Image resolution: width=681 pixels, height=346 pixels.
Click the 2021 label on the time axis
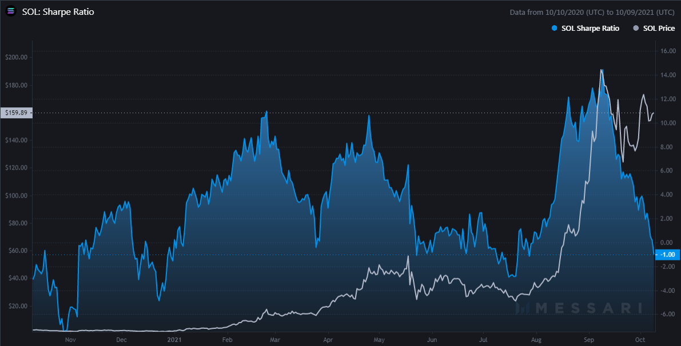point(174,340)
